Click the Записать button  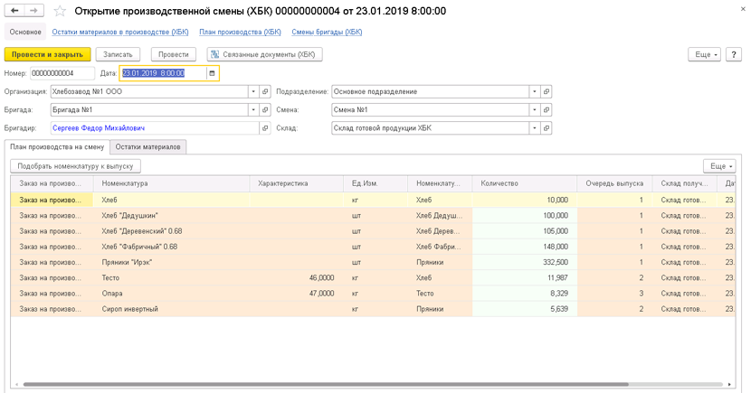pos(118,54)
